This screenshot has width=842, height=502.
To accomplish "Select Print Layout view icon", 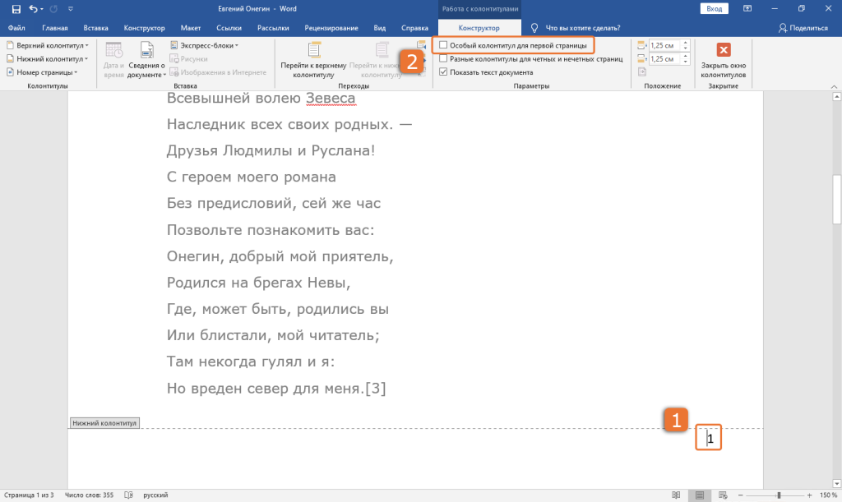I will point(700,495).
